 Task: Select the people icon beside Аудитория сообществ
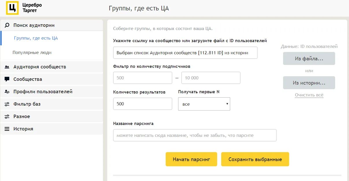(x=7, y=66)
